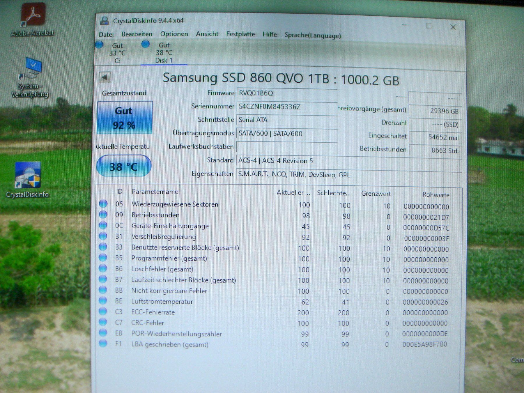The width and height of the screenshot is (524, 393).
Task: Click the Grenzwert column header
Action: [376, 194]
